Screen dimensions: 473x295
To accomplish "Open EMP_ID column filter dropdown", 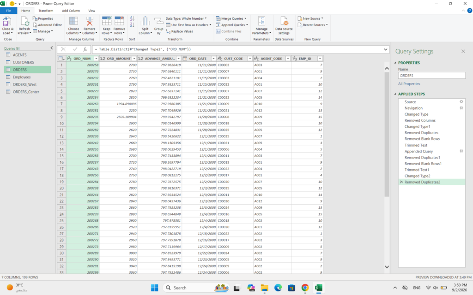I will point(320,59).
